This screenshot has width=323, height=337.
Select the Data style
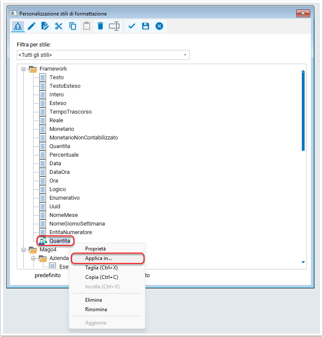point(55,164)
